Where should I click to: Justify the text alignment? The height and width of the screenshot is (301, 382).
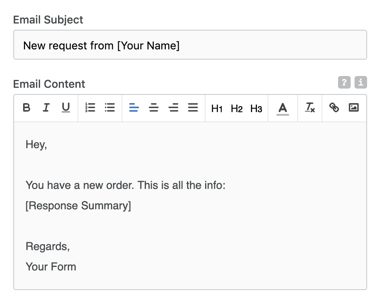pyautogui.click(x=193, y=107)
